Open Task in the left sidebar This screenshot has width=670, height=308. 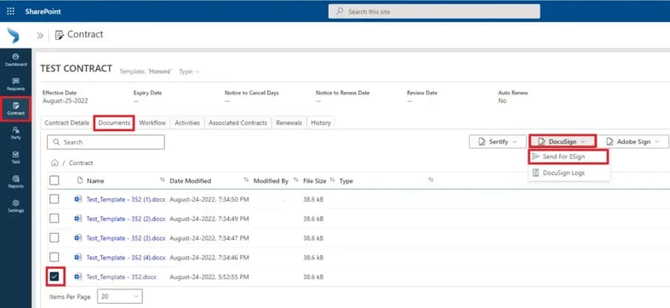pyautogui.click(x=16, y=157)
